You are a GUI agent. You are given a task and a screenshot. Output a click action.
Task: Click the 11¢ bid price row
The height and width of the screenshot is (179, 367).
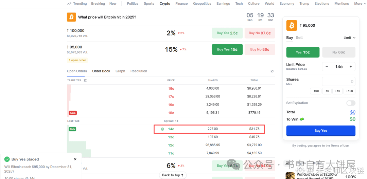(171, 153)
